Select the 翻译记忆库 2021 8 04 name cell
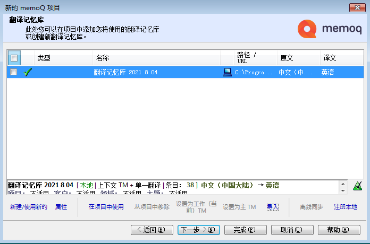Screen dimensions: 370x244 (125, 72)
